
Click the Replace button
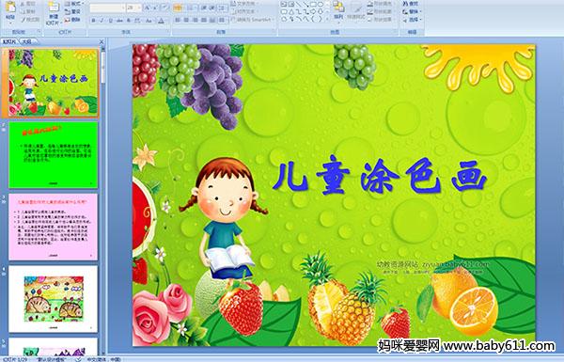click(411, 11)
